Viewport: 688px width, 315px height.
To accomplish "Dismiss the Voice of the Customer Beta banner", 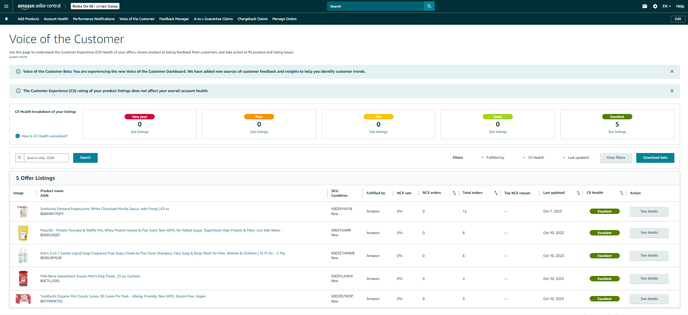I will [672, 72].
